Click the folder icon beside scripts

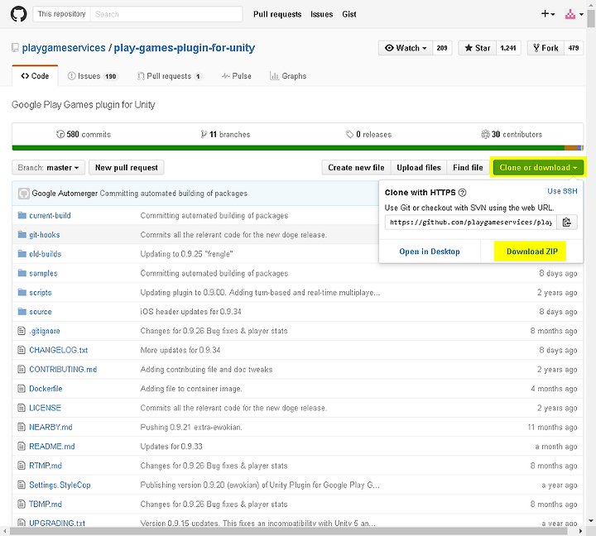(22, 293)
